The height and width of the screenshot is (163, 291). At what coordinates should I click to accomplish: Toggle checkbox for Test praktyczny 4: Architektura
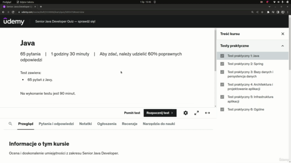click(222, 85)
